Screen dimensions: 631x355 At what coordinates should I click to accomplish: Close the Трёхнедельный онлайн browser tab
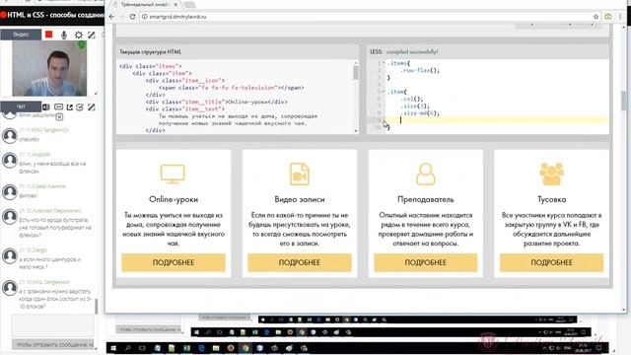tap(175, 5)
